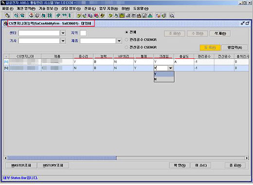The height and width of the screenshot is (185, 253).
Task: Click the 통제 column header
Action: pos(144,56)
